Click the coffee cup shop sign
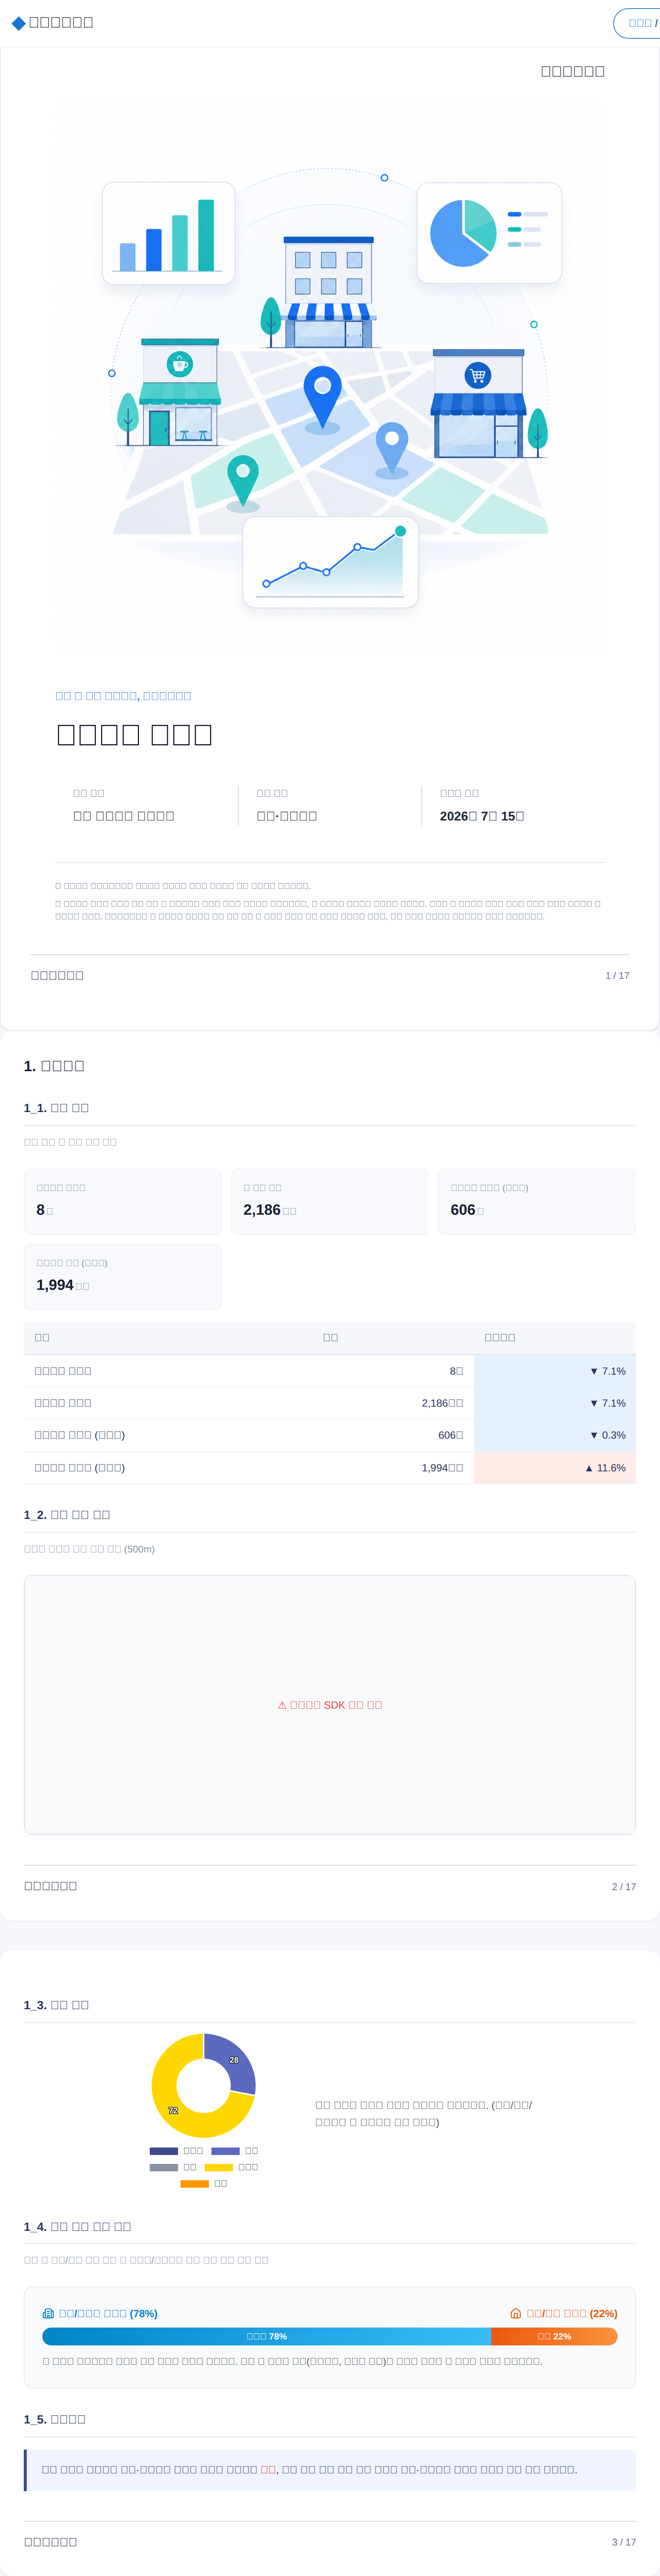Viewport: 660px width, 2576px height. pyautogui.click(x=180, y=364)
